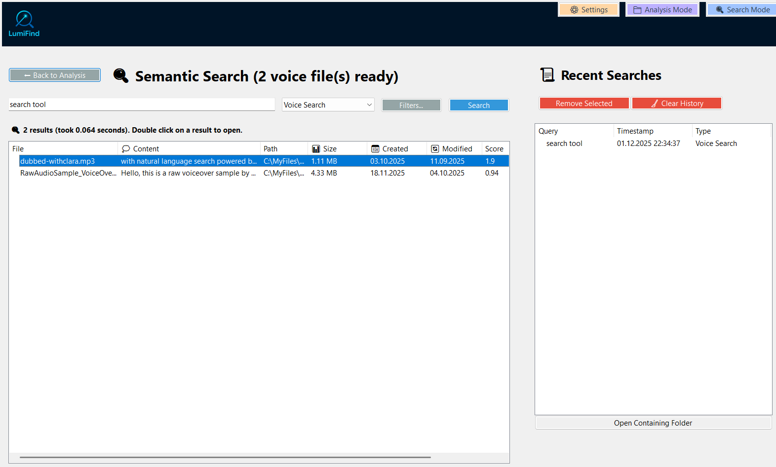Click the Query column header in Recent Searches

click(x=575, y=131)
